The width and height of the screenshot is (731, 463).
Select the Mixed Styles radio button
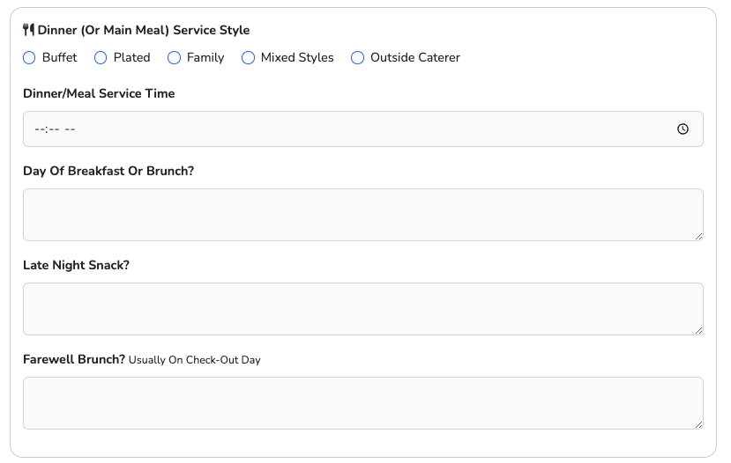[249, 58]
